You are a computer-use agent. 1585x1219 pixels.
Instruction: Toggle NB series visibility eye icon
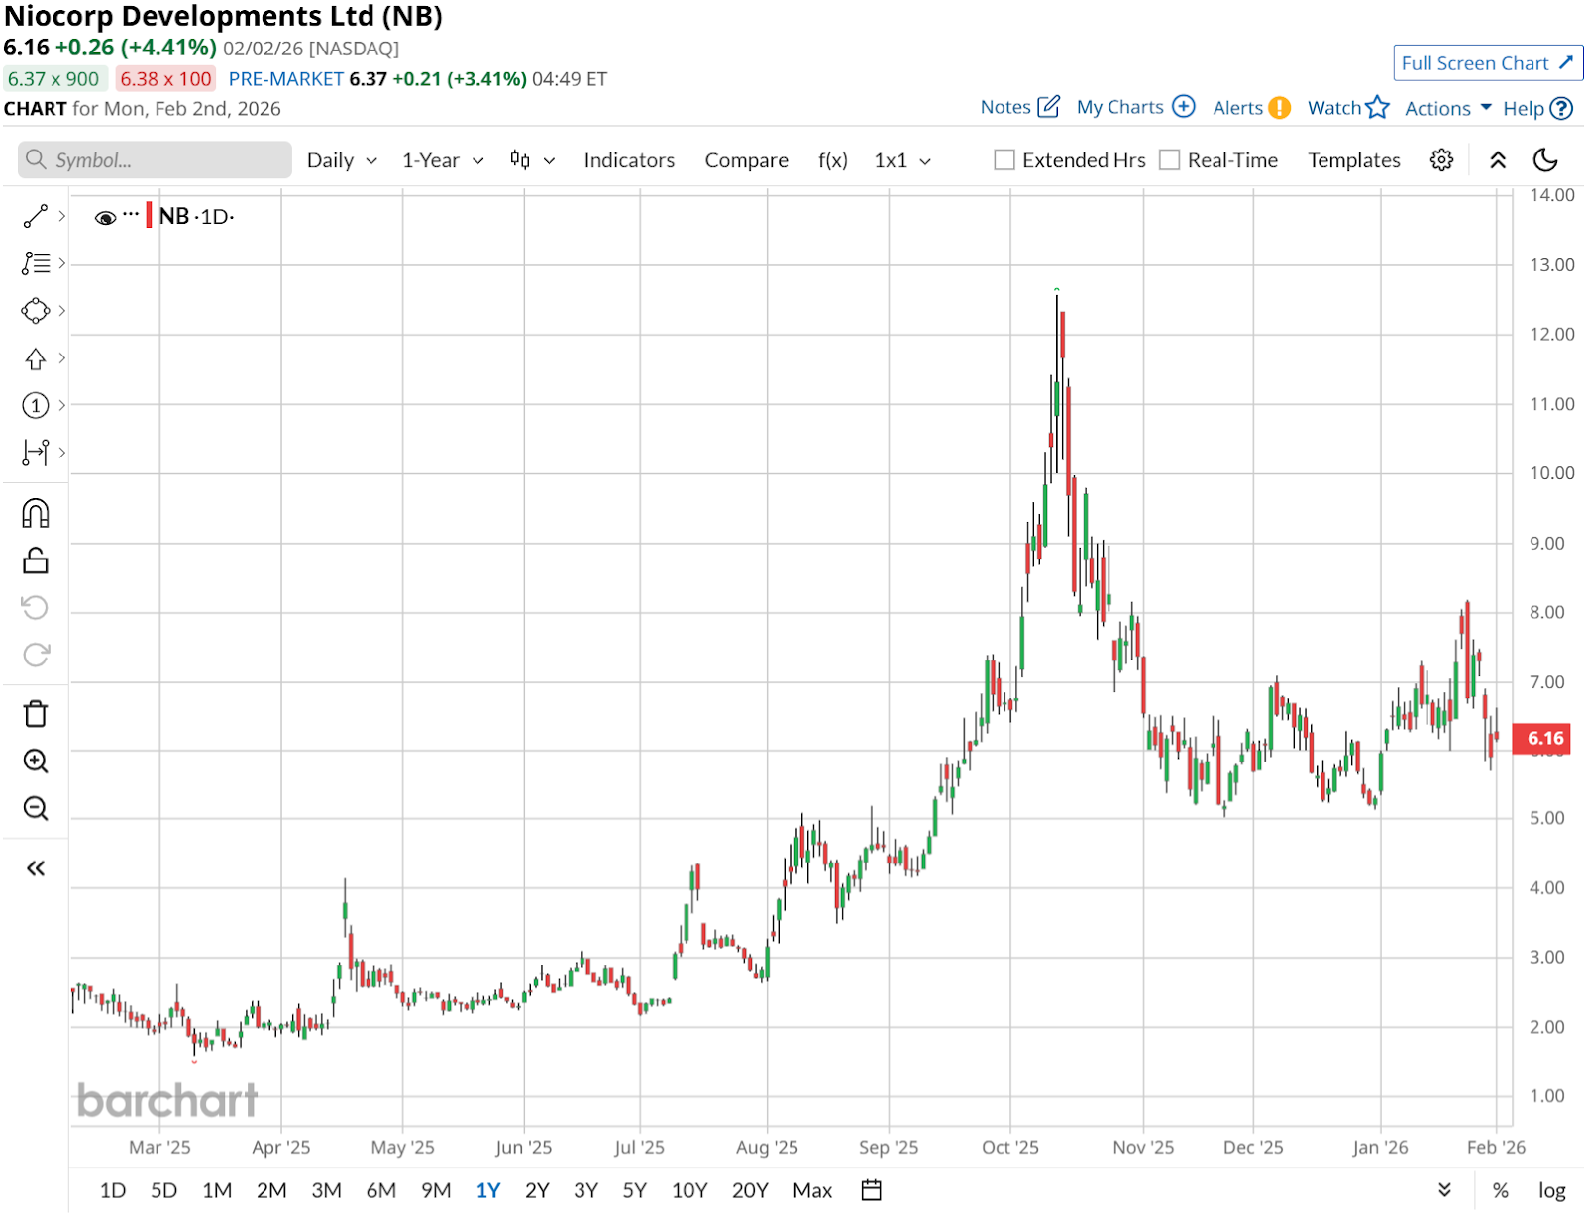[105, 217]
